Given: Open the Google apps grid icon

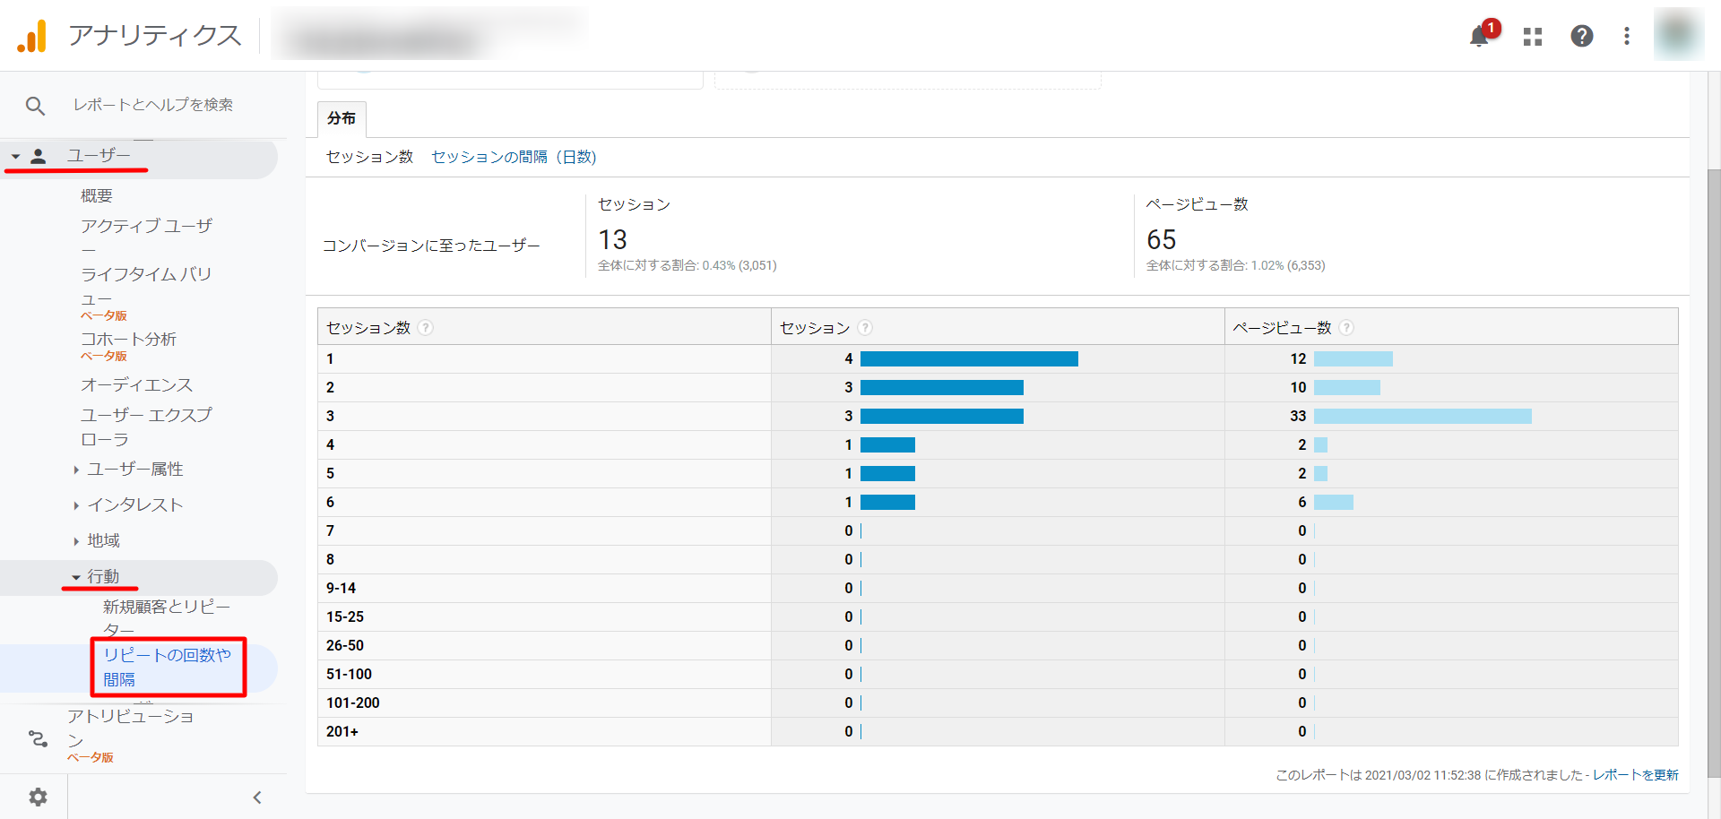Looking at the screenshot, I should [x=1533, y=37].
